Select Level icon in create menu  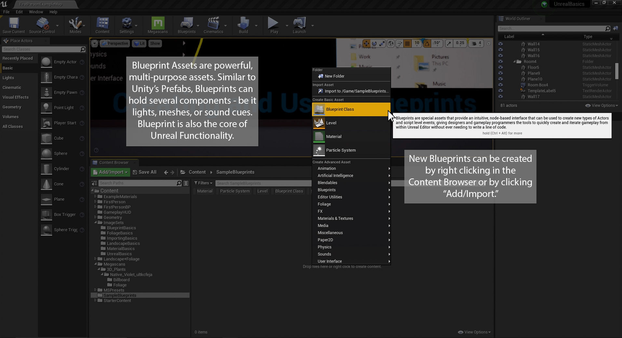click(319, 123)
